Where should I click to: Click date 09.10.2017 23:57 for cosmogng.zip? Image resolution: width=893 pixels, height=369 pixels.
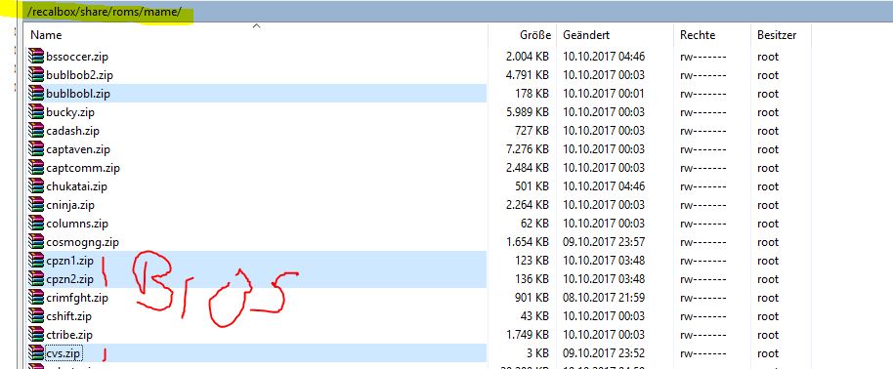point(604,242)
